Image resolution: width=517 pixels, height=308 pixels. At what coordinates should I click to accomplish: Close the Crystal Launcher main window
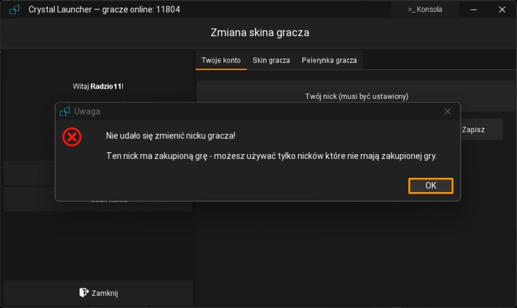click(502, 10)
